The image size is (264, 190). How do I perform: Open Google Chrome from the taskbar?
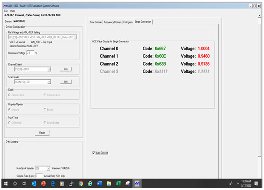pos(81,184)
